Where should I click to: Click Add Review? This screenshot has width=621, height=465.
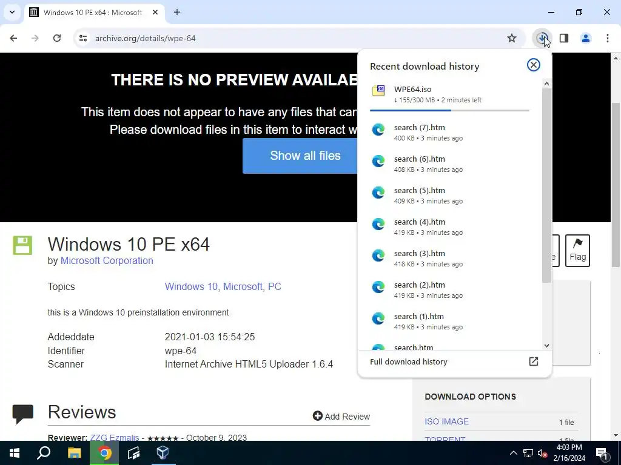click(x=341, y=416)
